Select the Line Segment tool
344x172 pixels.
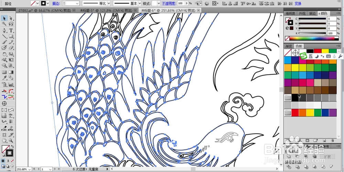pos(4,36)
